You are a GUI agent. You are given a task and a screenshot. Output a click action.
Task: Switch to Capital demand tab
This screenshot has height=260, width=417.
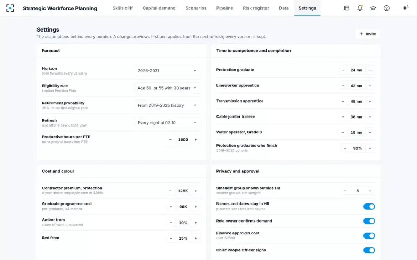159,8
